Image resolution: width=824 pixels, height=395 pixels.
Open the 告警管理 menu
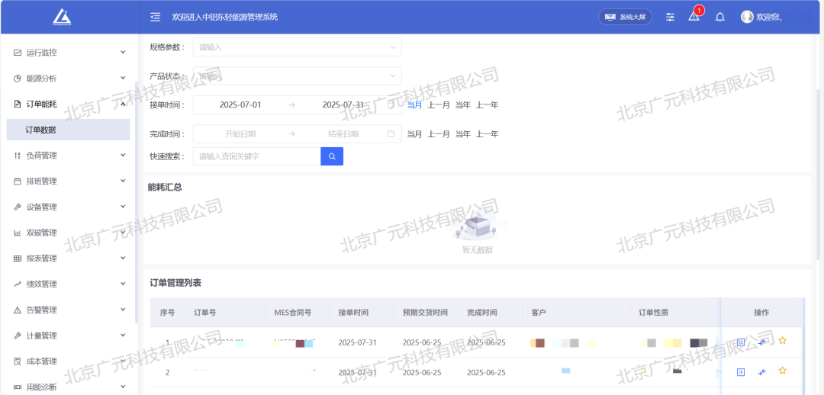[69, 310]
